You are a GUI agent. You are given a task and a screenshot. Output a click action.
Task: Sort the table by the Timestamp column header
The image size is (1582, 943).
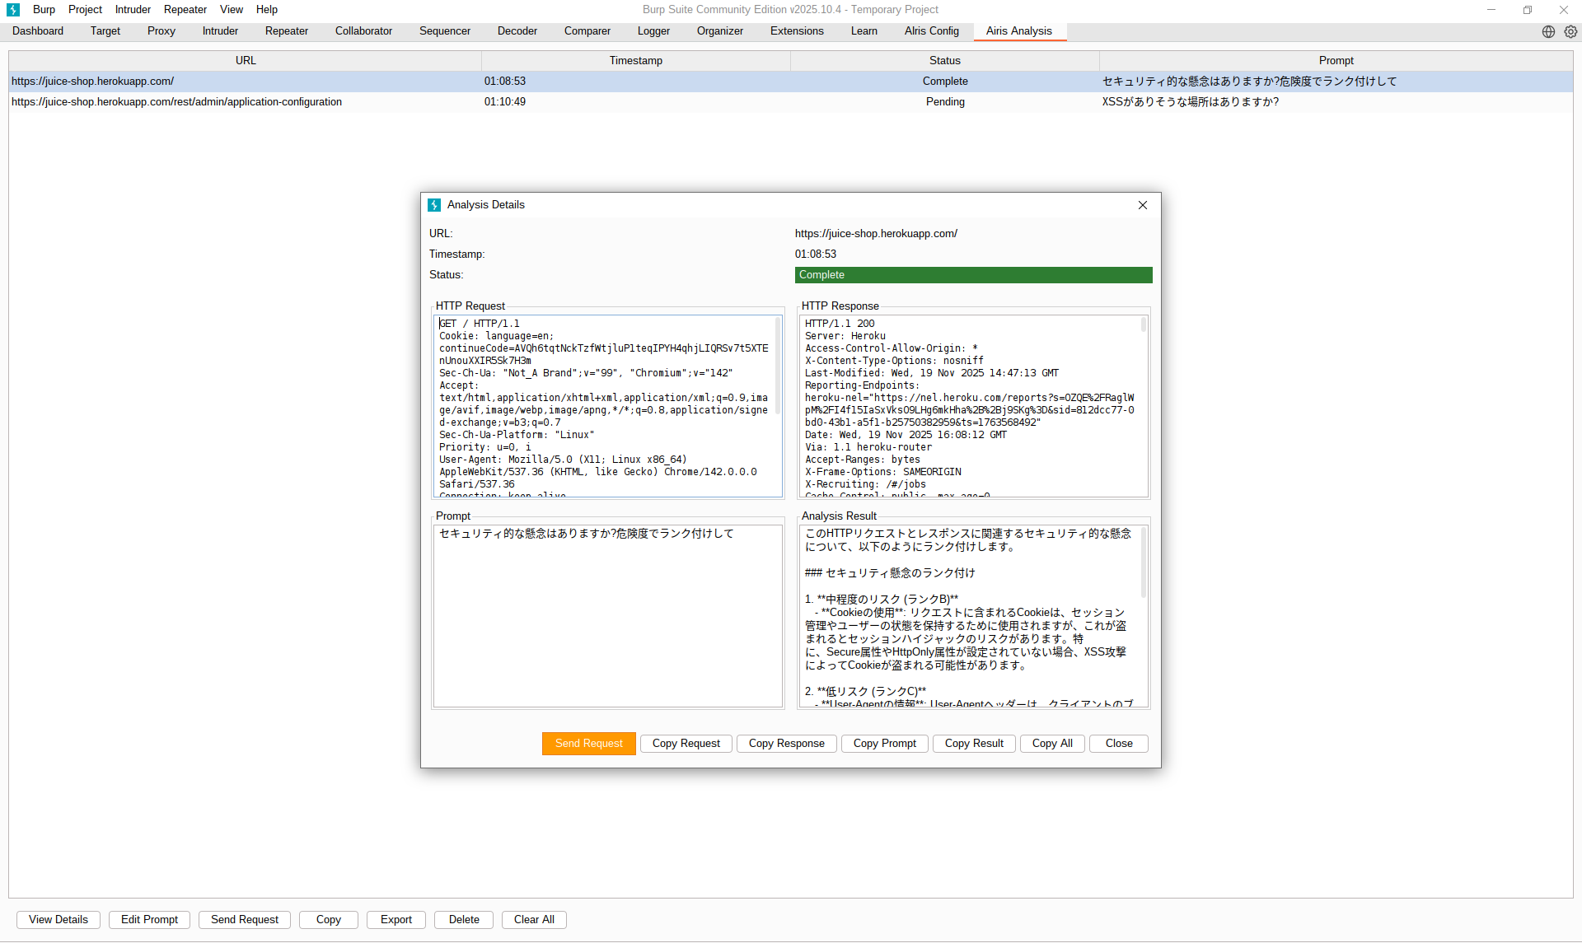tap(635, 61)
